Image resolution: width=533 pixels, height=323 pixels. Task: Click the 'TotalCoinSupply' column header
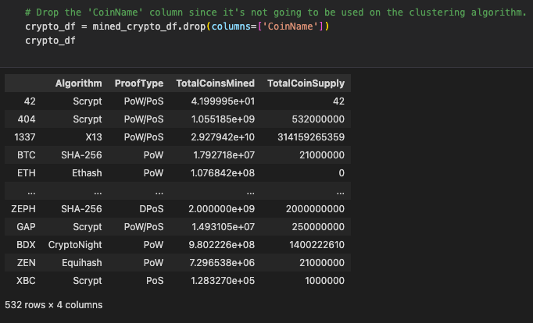[306, 83]
